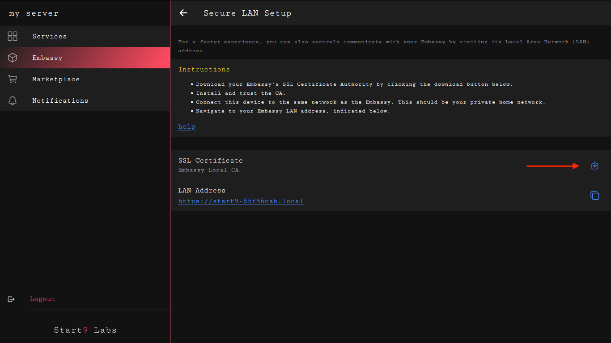Select Embassy in the sidebar
The height and width of the screenshot is (343, 611).
(47, 58)
